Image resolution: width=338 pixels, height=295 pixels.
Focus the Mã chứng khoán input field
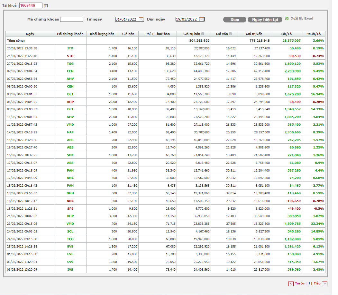click(x=72, y=19)
